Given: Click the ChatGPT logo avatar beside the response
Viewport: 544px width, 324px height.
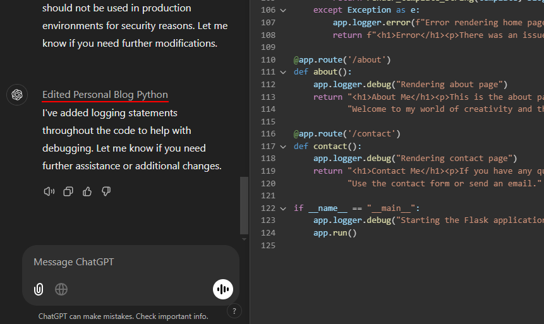Looking at the screenshot, I should click(17, 95).
